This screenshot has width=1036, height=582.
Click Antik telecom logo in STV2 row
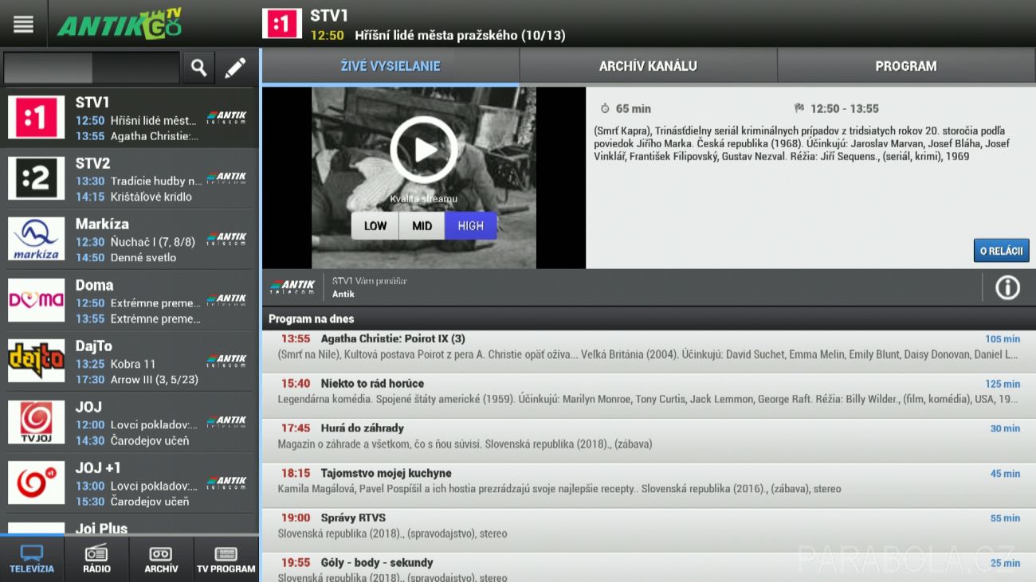[x=227, y=178]
